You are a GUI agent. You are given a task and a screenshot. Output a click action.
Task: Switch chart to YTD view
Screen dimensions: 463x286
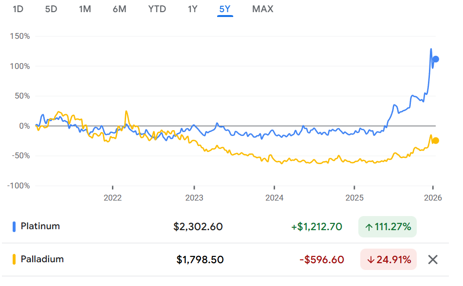point(157,9)
